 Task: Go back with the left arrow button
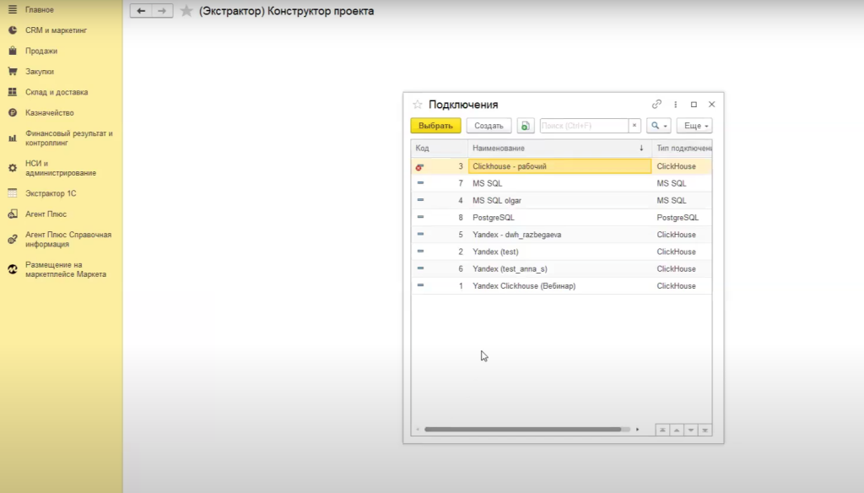point(140,11)
